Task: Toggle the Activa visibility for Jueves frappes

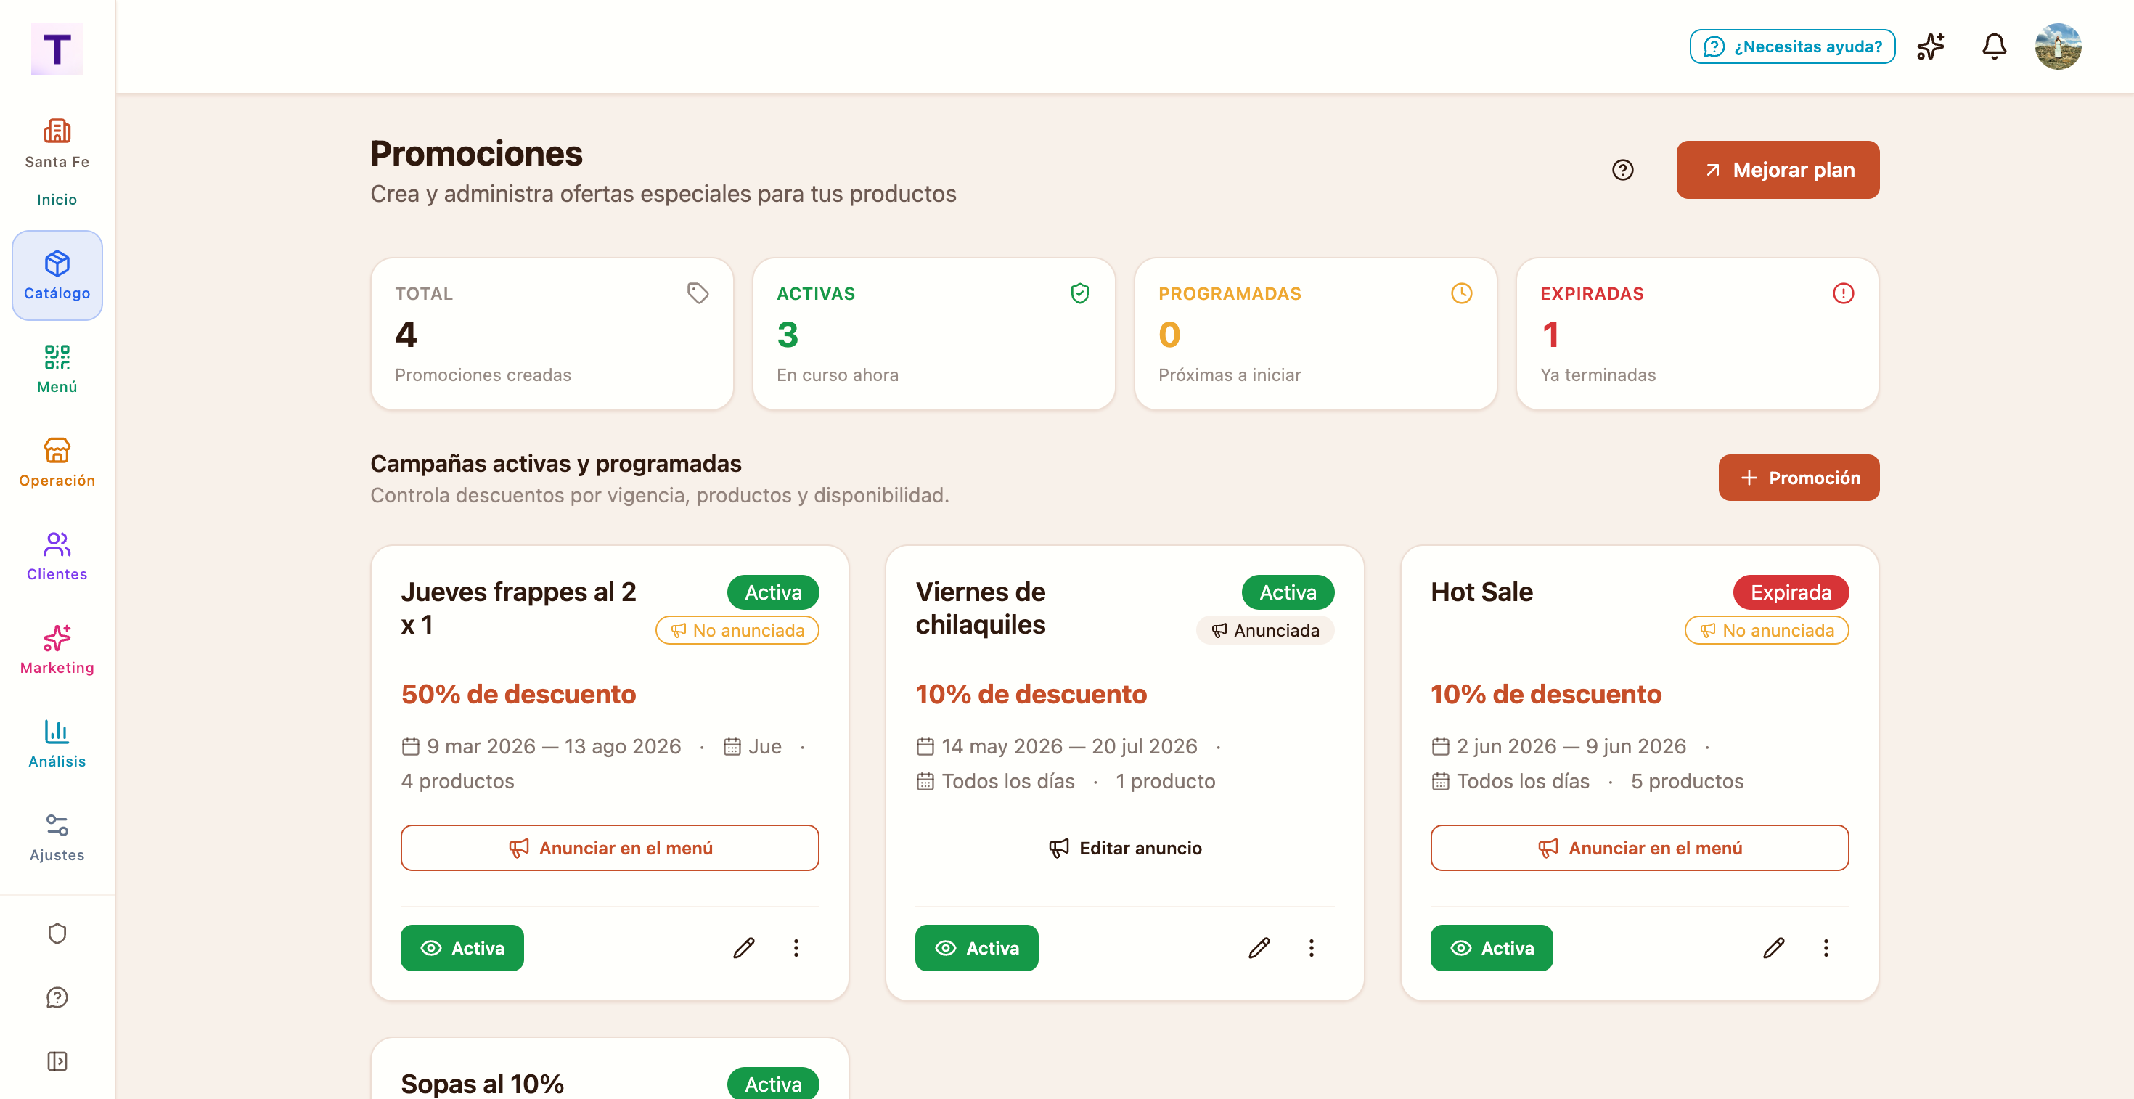Action: (462, 947)
